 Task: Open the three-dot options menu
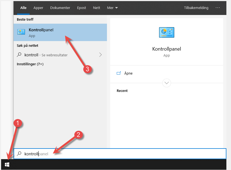coord(218,8)
